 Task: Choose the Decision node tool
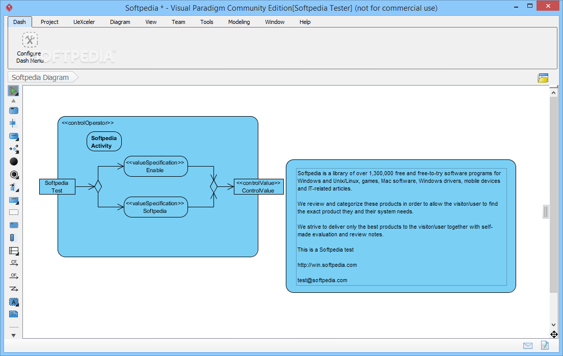(x=14, y=149)
